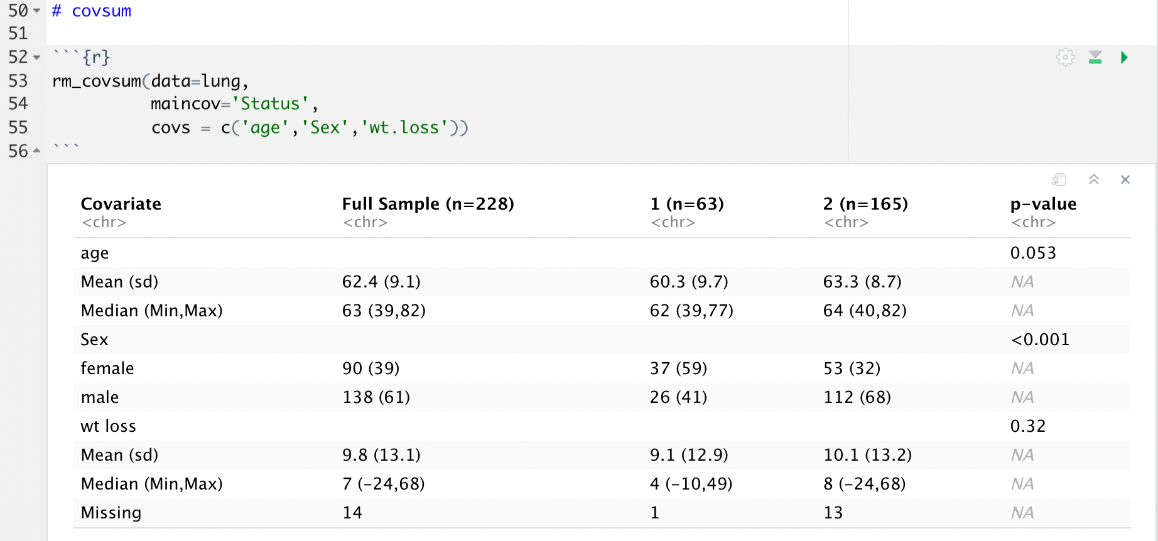Click fold arrow at line 56

click(x=37, y=151)
